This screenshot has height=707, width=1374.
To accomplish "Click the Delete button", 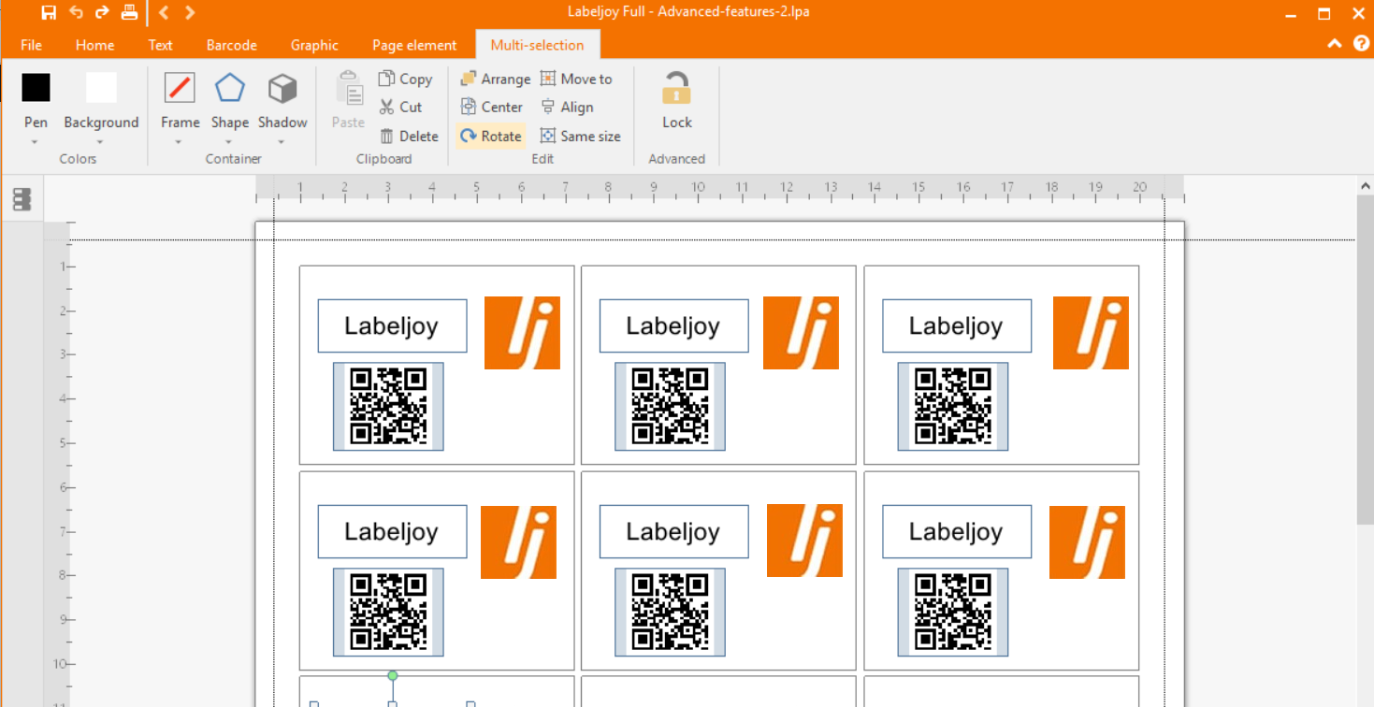I will pos(409,136).
